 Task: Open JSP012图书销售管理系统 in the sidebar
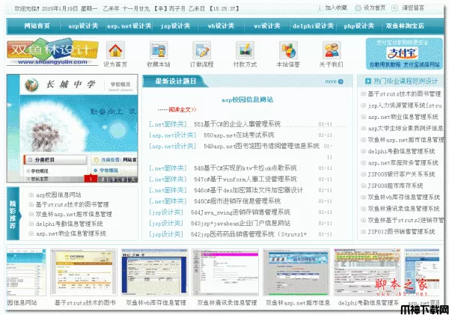tap(401, 231)
